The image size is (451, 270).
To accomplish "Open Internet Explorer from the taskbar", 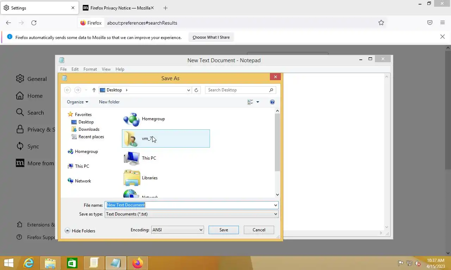I will (29, 263).
